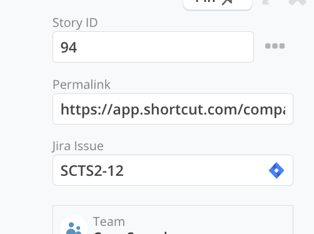The height and width of the screenshot is (234, 314).
Task: Click the number 94 in Story ID
Action: [69, 48]
